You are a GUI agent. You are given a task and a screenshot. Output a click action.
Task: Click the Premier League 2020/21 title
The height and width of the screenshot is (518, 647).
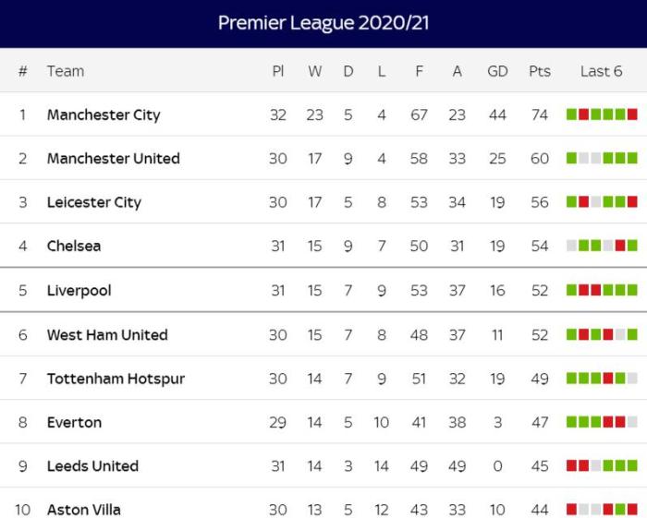pos(323,23)
